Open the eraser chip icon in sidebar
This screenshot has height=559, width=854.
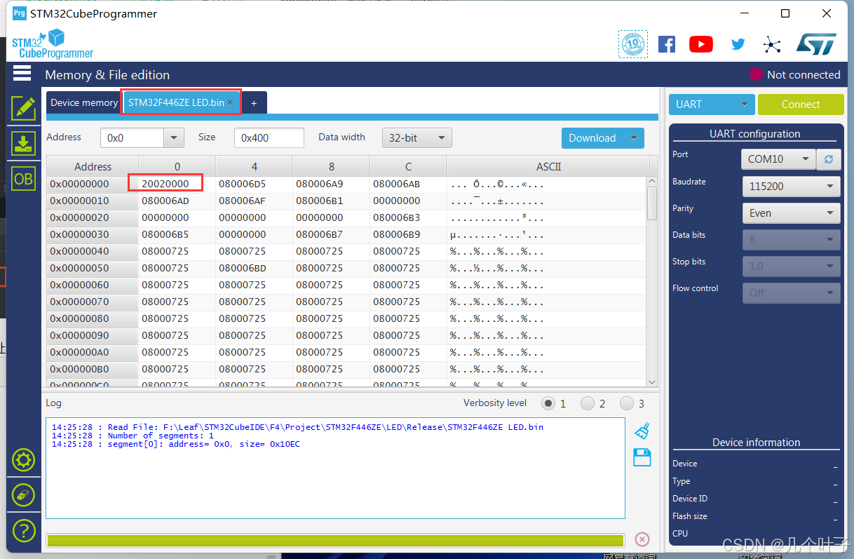(x=23, y=494)
